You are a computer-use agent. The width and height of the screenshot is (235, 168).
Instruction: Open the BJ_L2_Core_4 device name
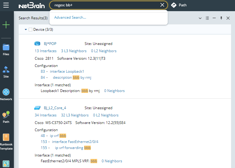[x=55, y=108]
